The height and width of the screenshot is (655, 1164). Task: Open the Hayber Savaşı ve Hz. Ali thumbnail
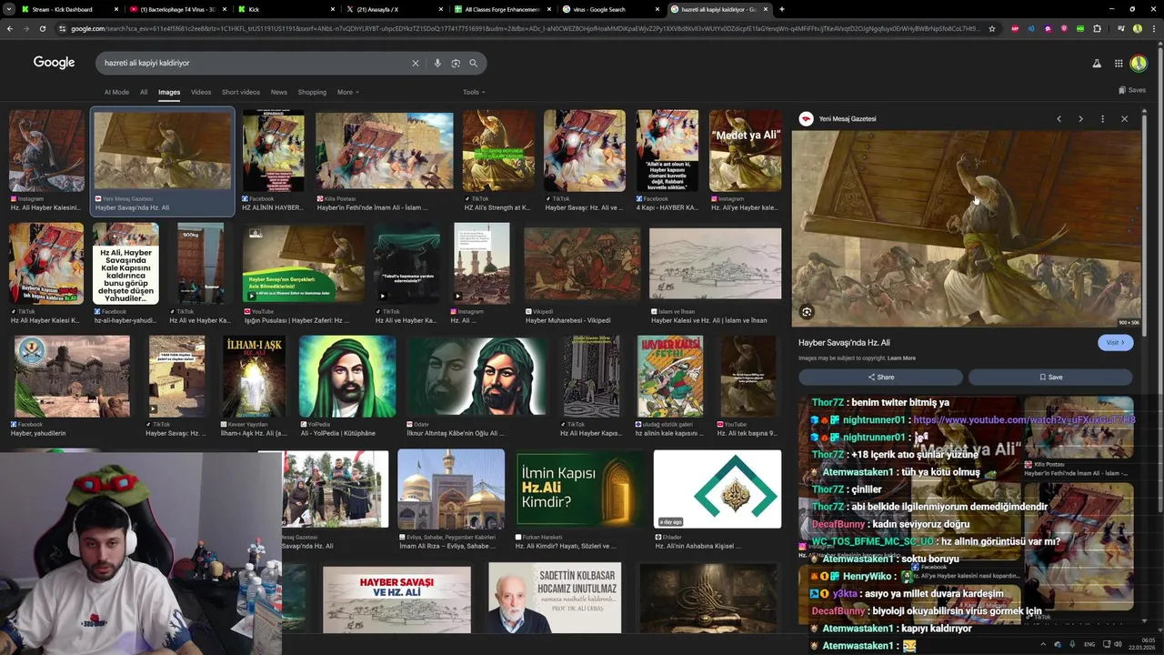click(396, 600)
